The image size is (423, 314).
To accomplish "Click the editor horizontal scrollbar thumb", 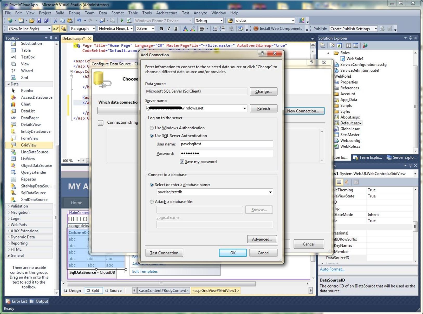I will pyautogui.click(x=161, y=284).
